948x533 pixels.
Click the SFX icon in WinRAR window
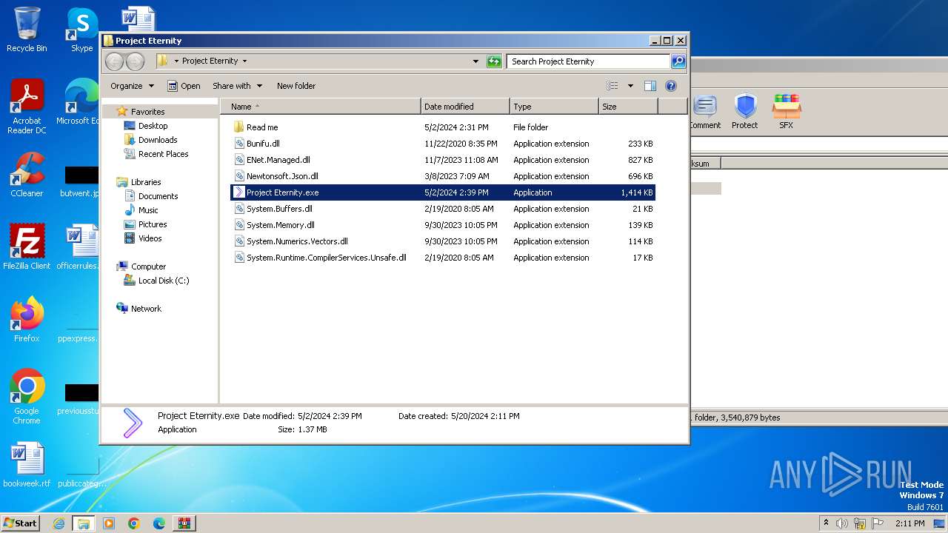tap(787, 111)
